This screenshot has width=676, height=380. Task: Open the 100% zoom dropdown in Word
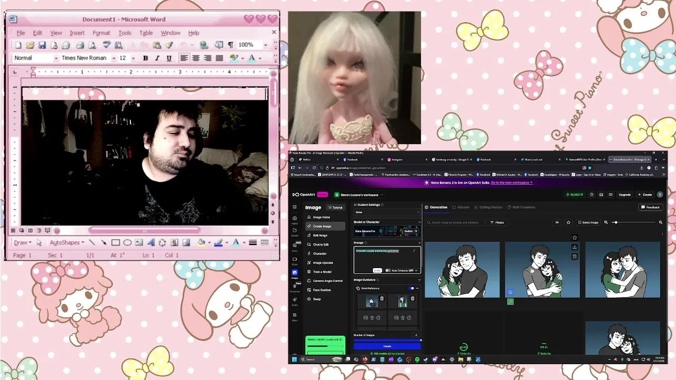[x=265, y=45]
